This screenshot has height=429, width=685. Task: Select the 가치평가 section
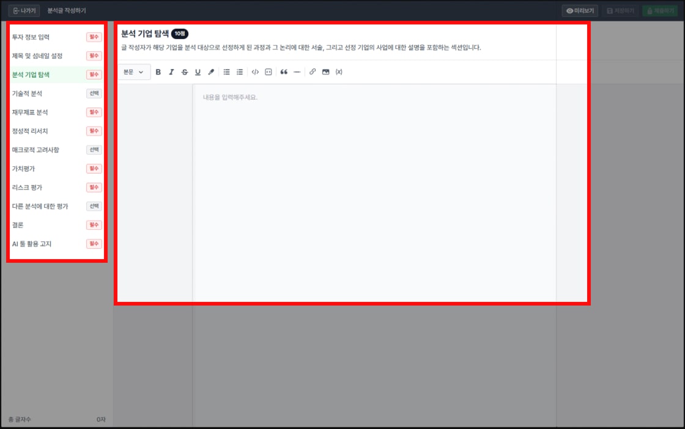click(x=57, y=169)
